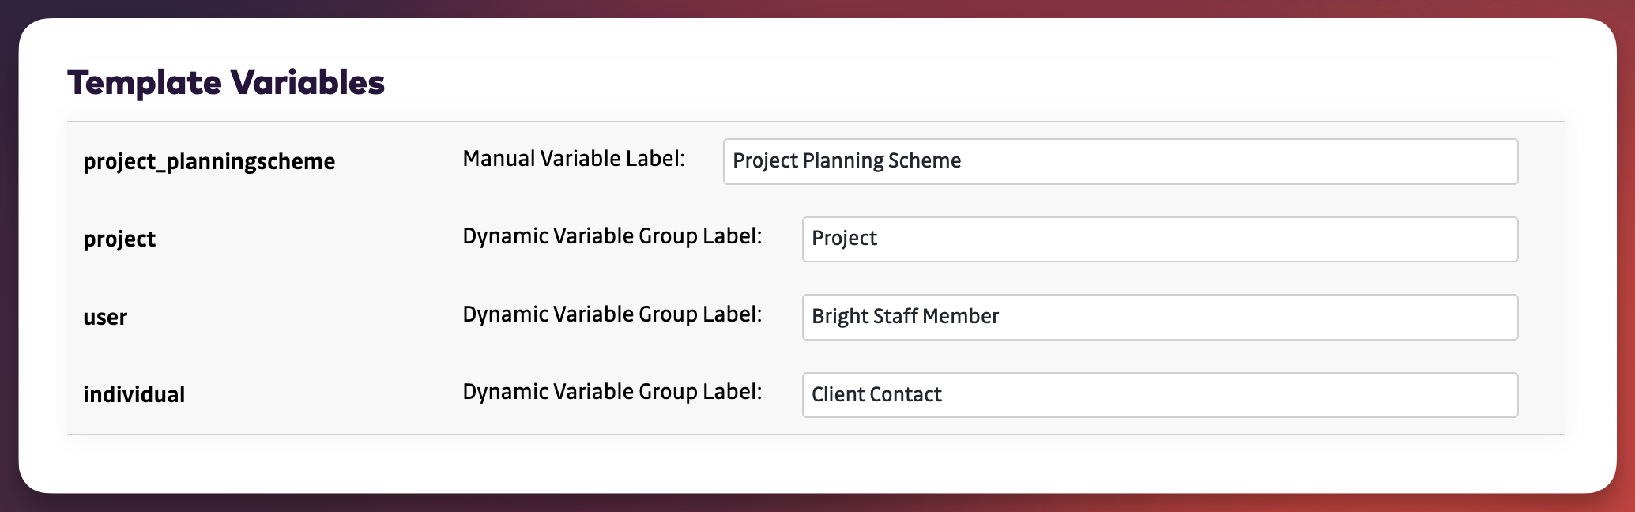
Task: Click the project_planningscheme variable name
Action: coord(209,162)
